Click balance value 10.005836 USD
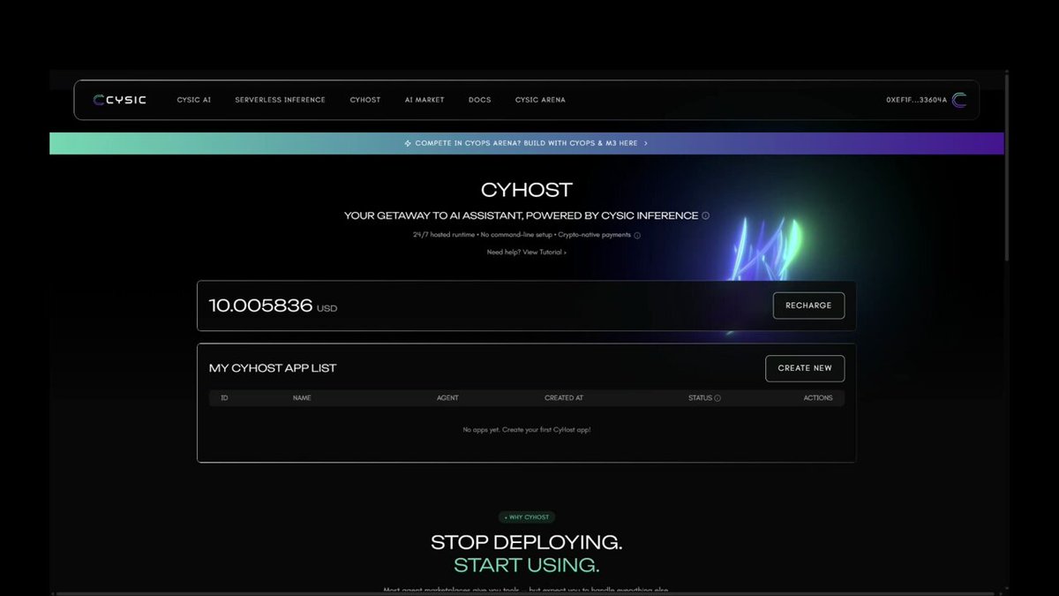Image resolution: width=1059 pixels, height=596 pixels. coord(273,306)
